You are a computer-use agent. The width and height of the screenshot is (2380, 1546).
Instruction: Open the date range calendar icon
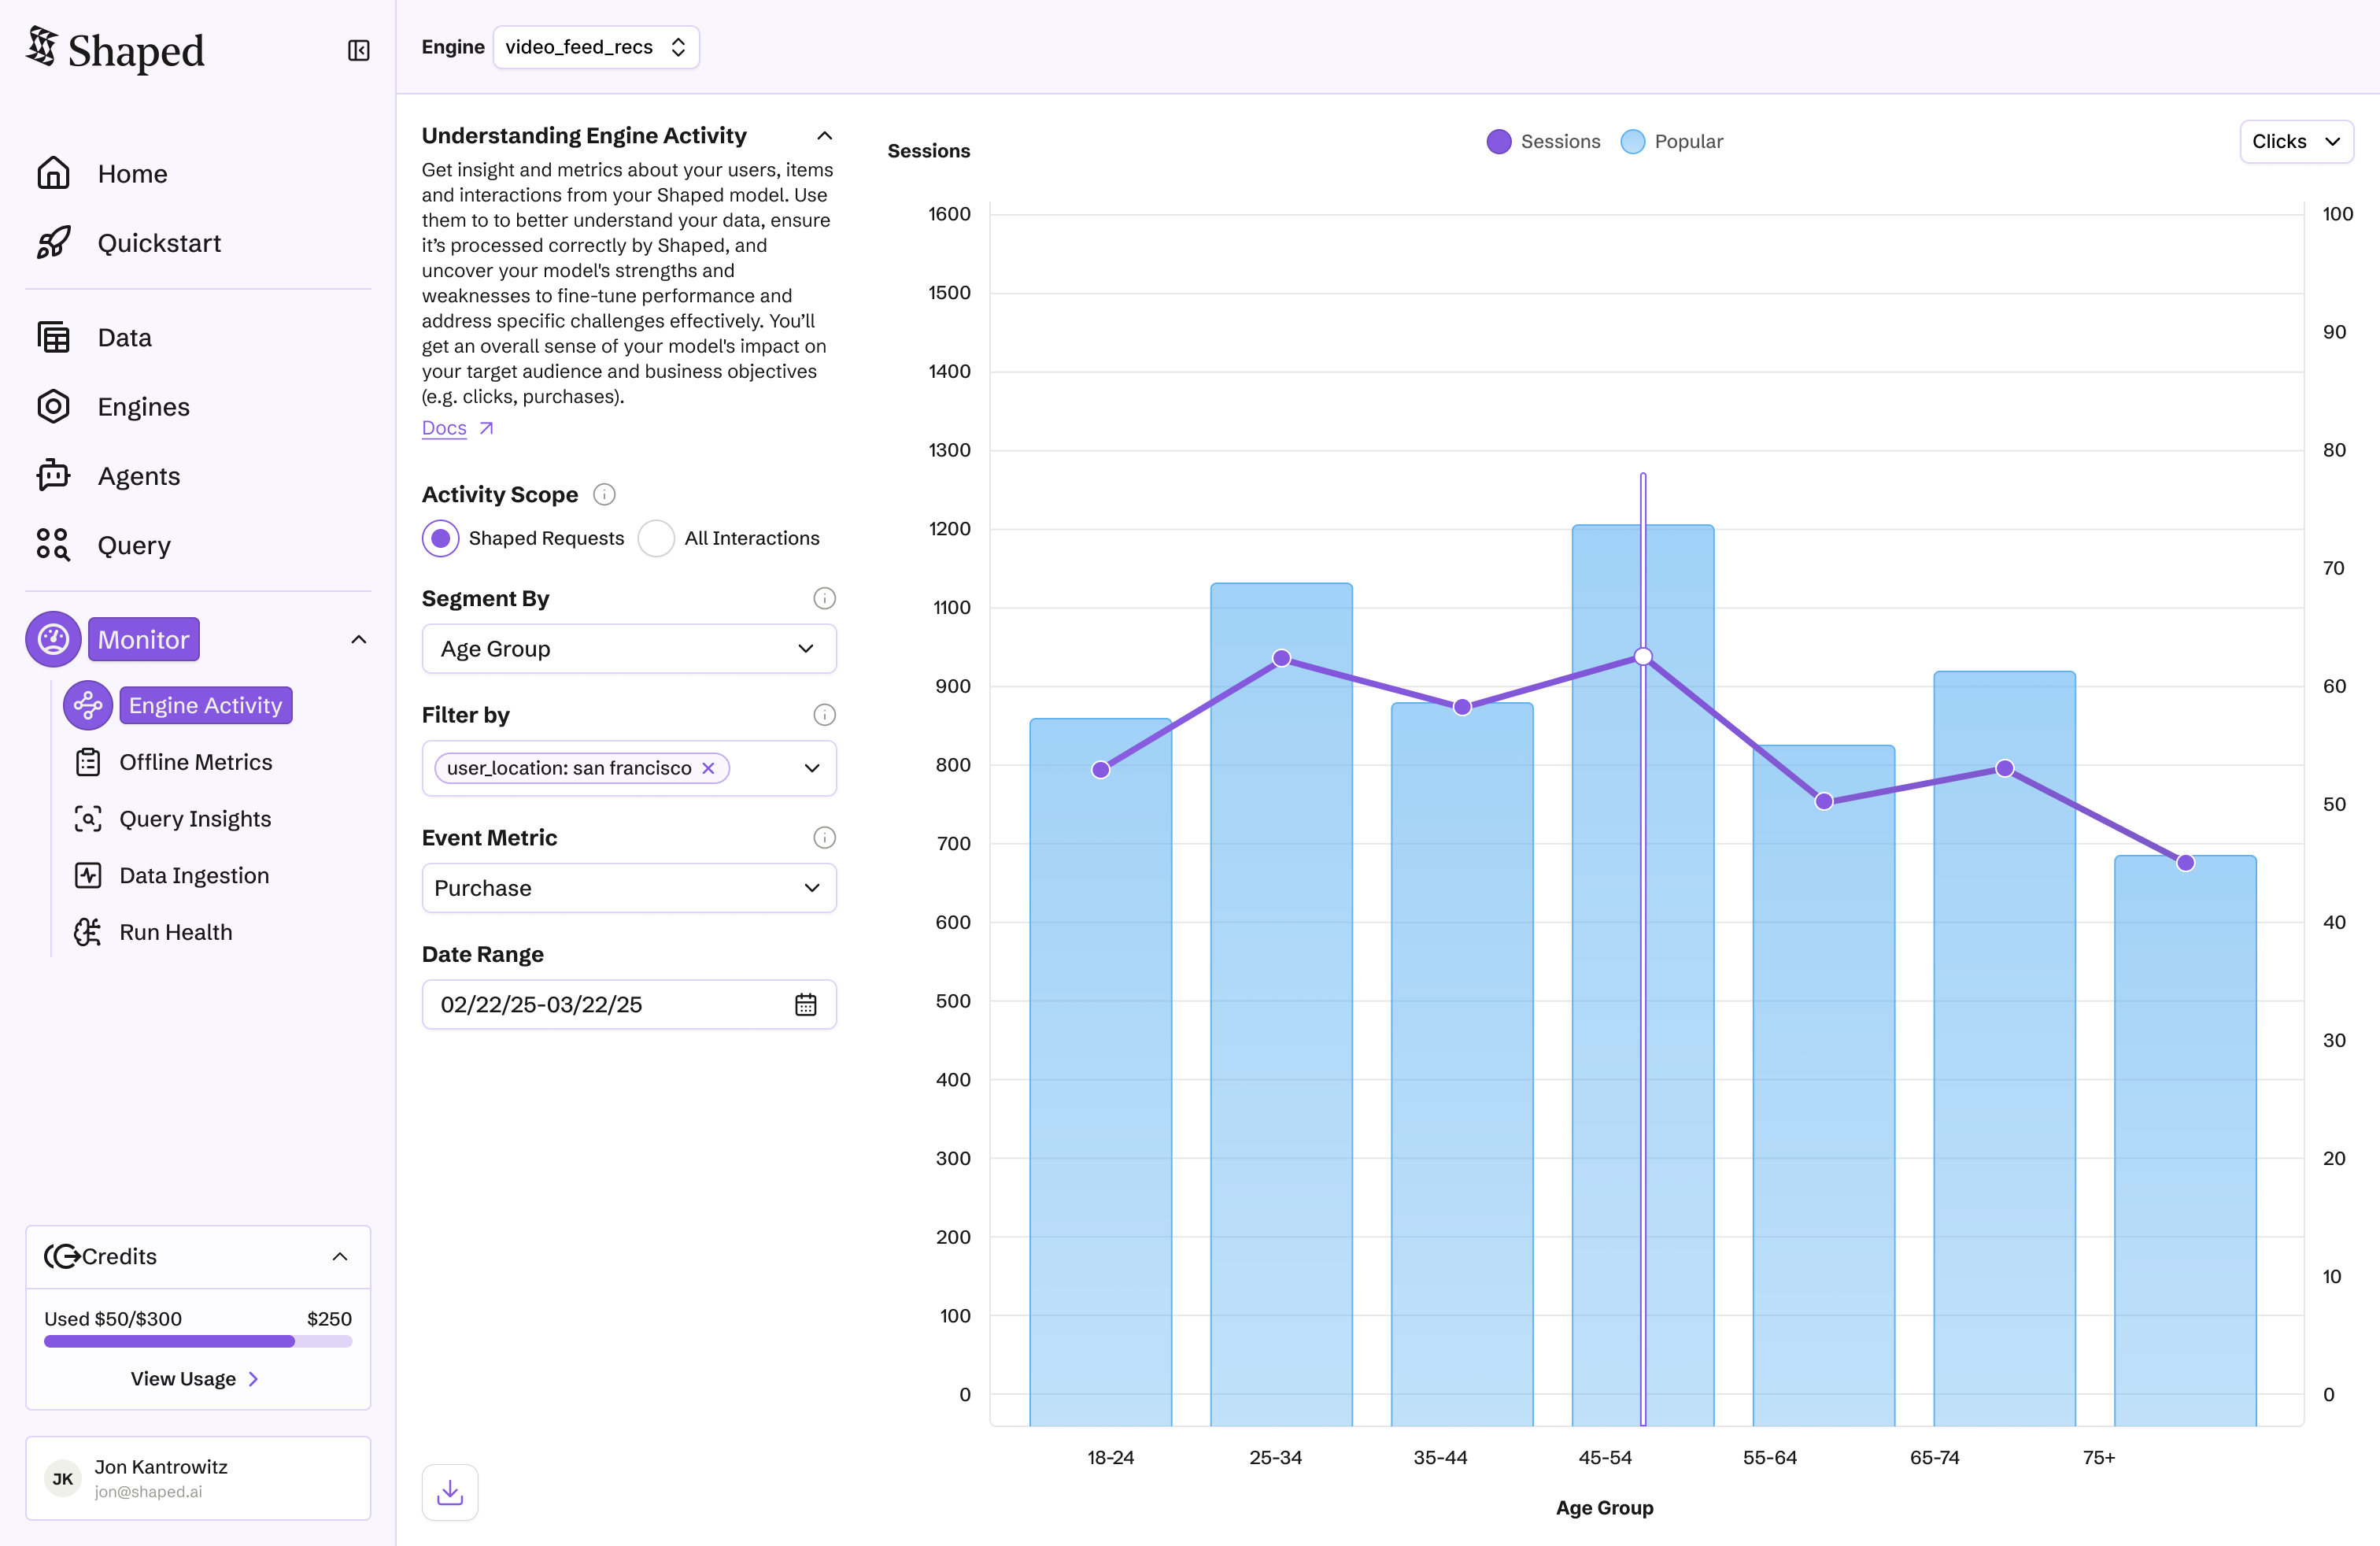tap(806, 1004)
